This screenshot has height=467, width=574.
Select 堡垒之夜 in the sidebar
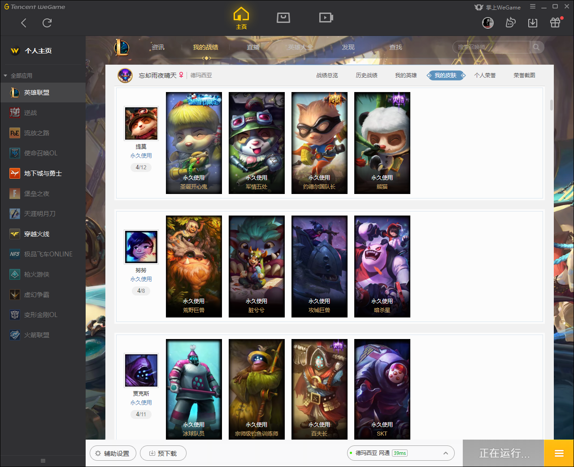43,194
